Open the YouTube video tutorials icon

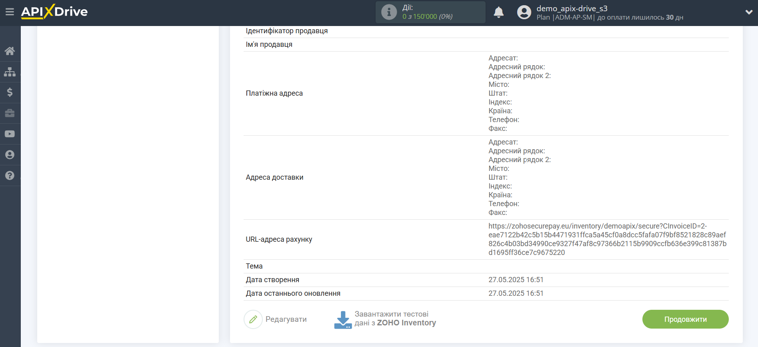click(10, 134)
